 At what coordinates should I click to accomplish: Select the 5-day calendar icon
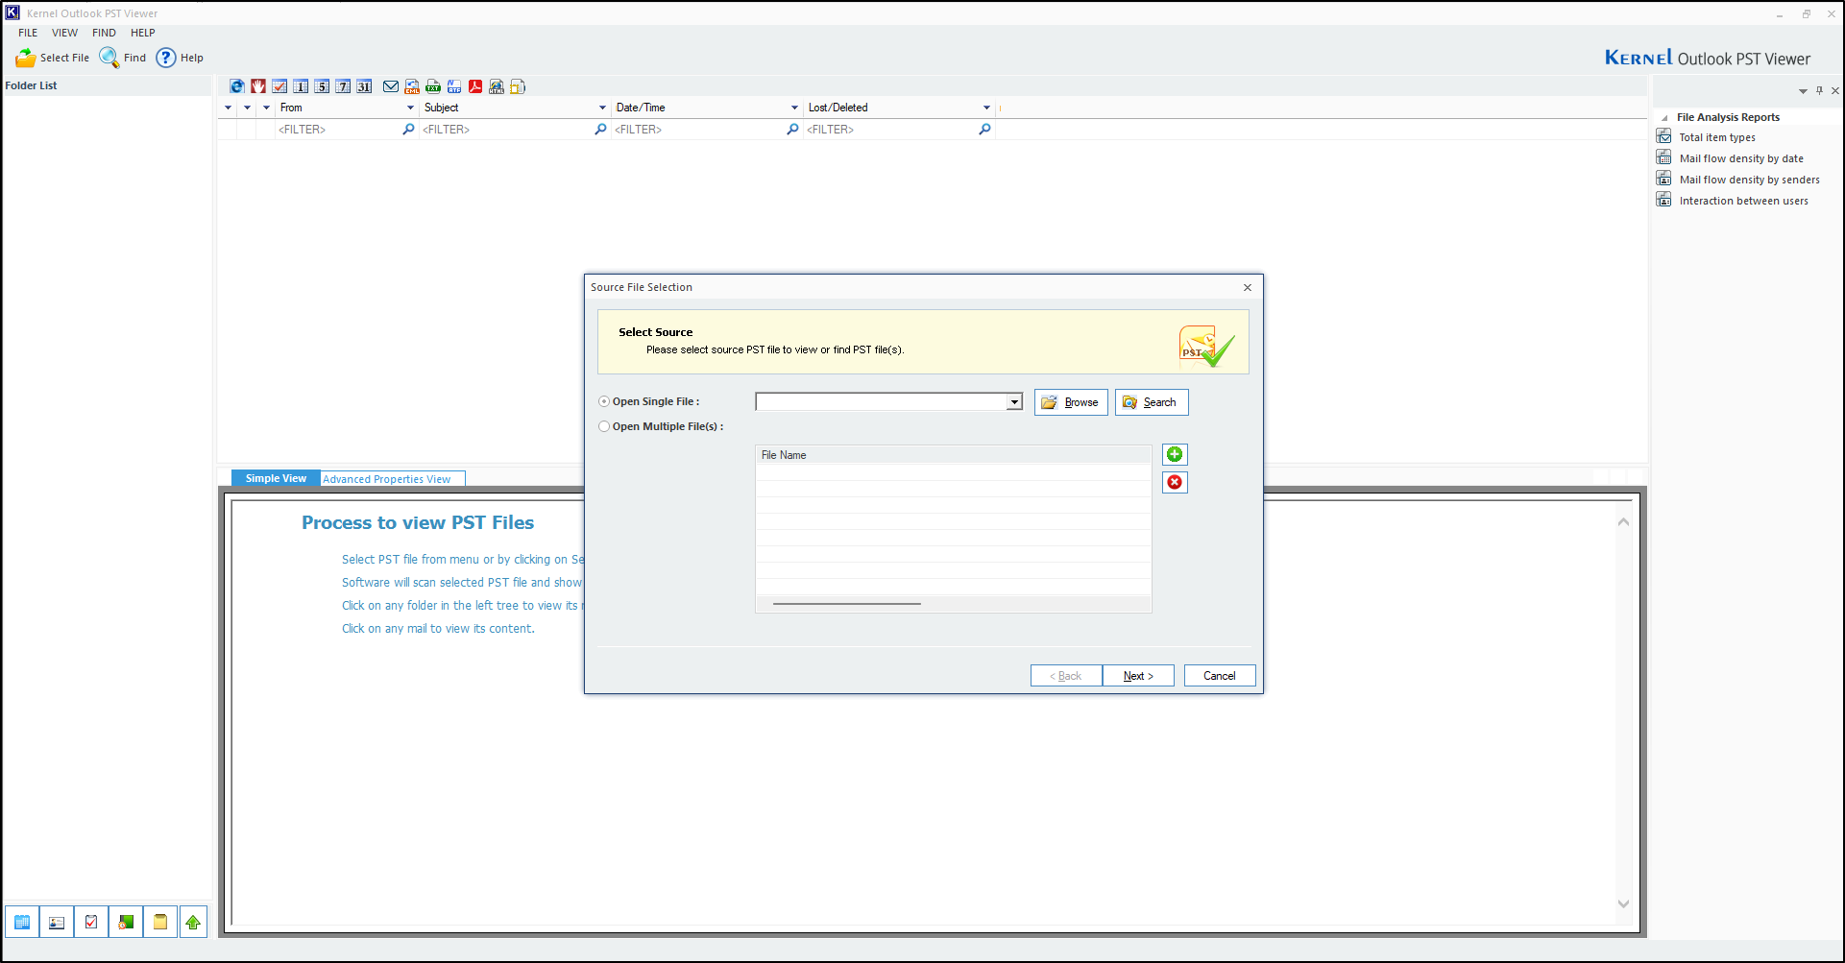(322, 86)
